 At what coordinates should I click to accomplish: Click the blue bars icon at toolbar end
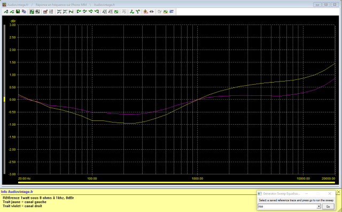point(172,12)
